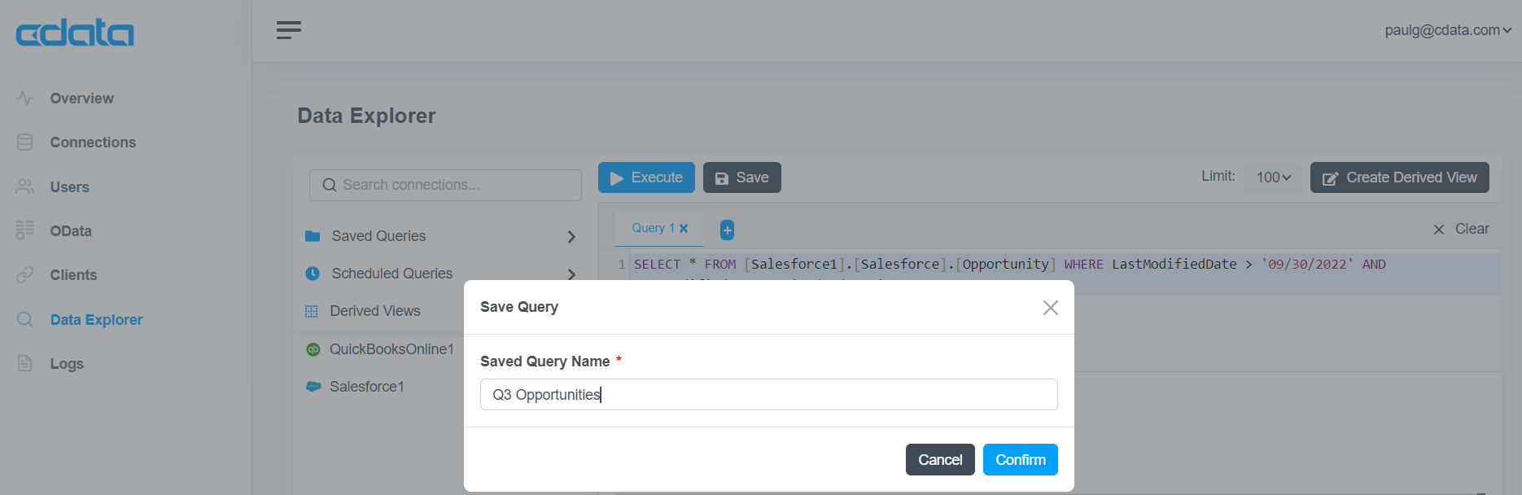Click the OData list icon
1522x495 pixels.
[x=25, y=230]
